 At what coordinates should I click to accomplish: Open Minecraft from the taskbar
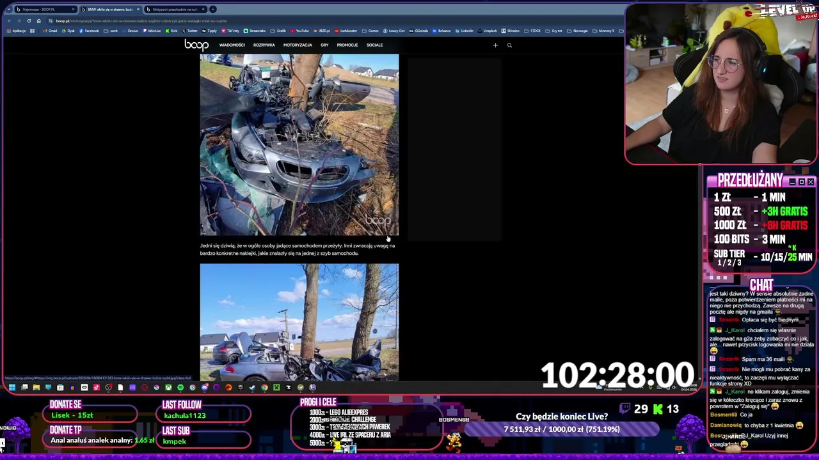(276, 387)
